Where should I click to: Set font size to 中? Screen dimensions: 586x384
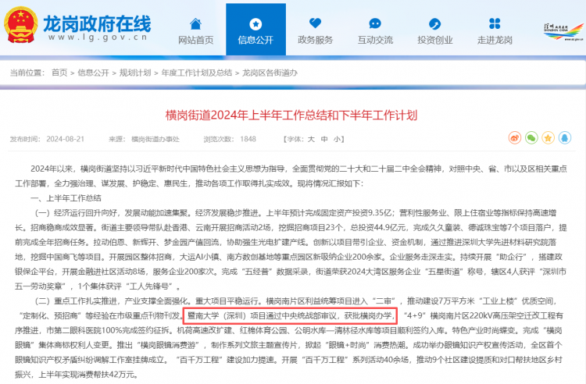point(324,139)
